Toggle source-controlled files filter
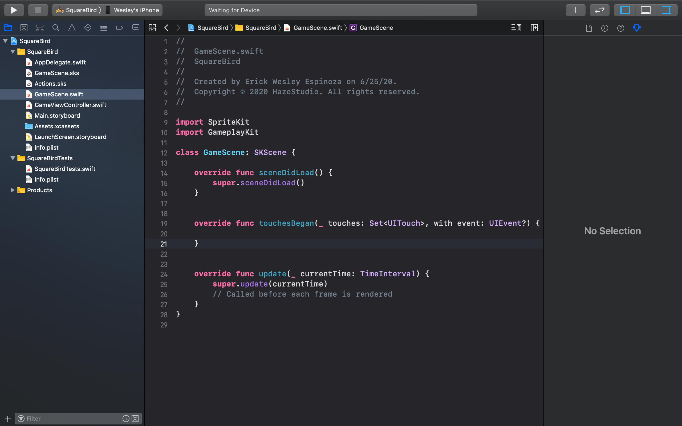 point(135,419)
